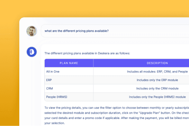Click the line mentioning "Upgrade Plan" button

(x=117, y=113)
